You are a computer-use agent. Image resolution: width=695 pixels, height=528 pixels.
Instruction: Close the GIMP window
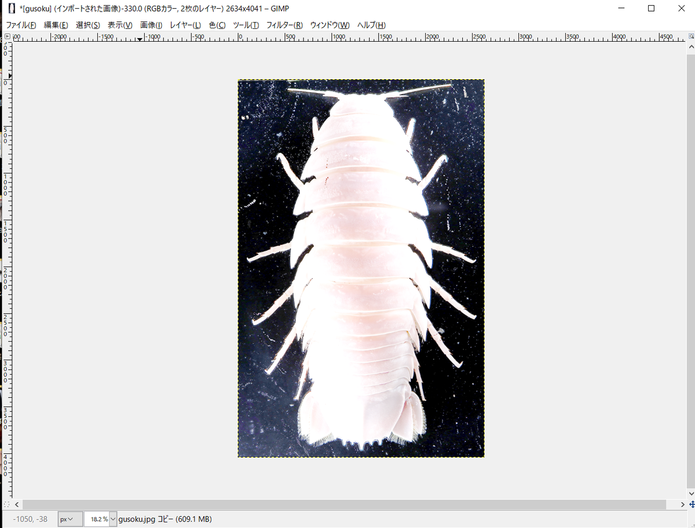click(x=681, y=9)
